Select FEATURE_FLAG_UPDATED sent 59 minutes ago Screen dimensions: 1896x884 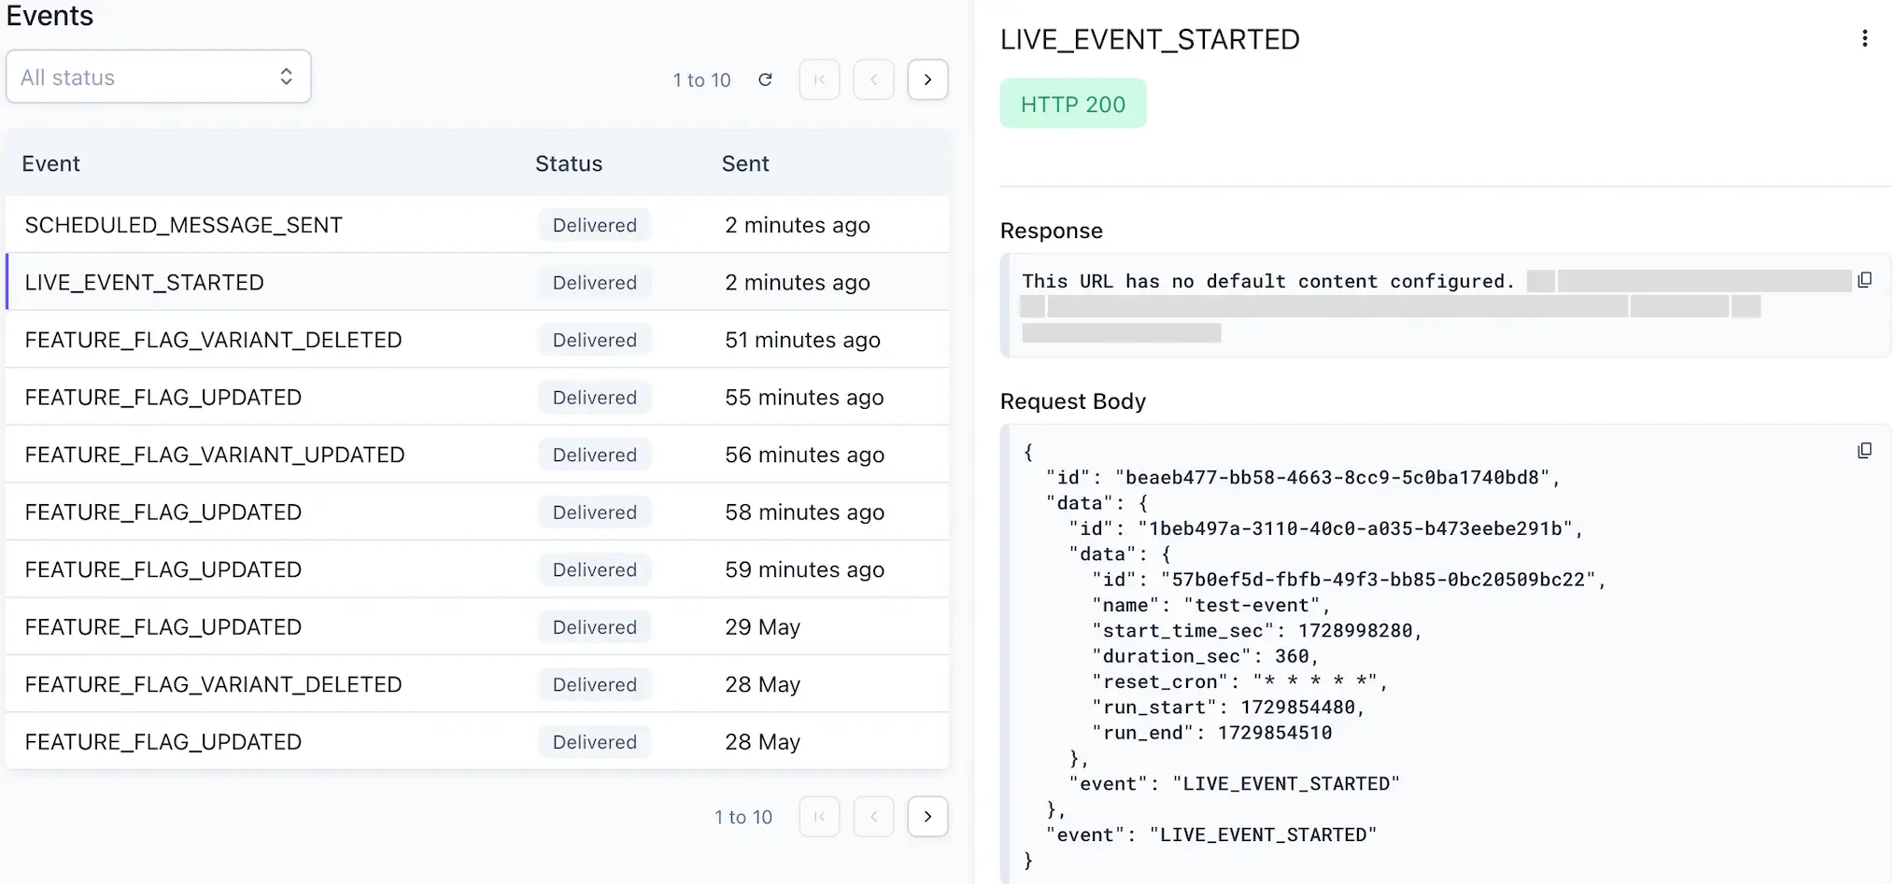coord(477,569)
